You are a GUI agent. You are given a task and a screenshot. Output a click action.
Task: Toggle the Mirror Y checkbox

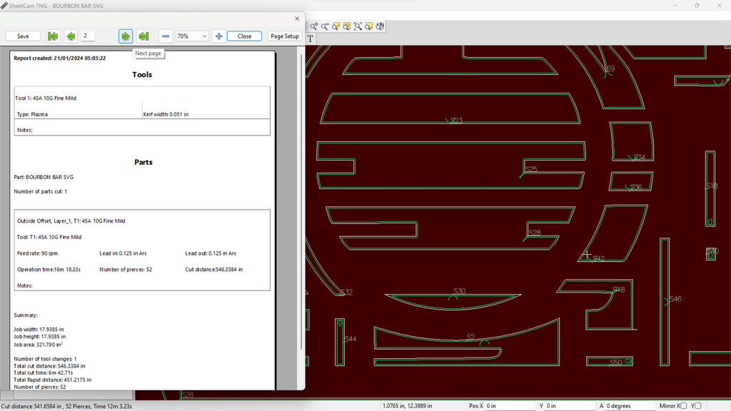pos(698,406)
